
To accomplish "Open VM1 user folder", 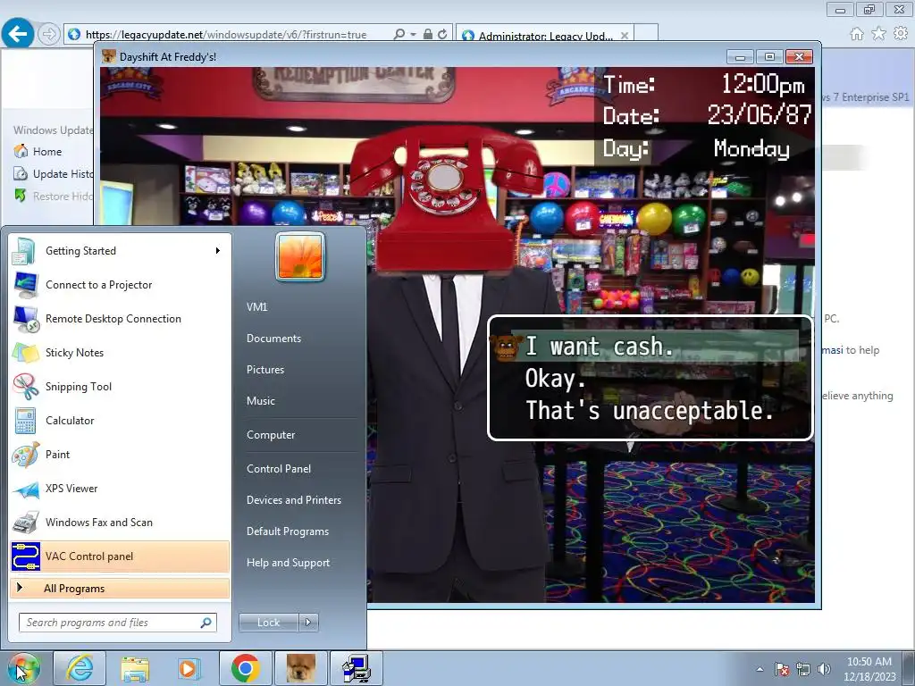I will point(256,307).
